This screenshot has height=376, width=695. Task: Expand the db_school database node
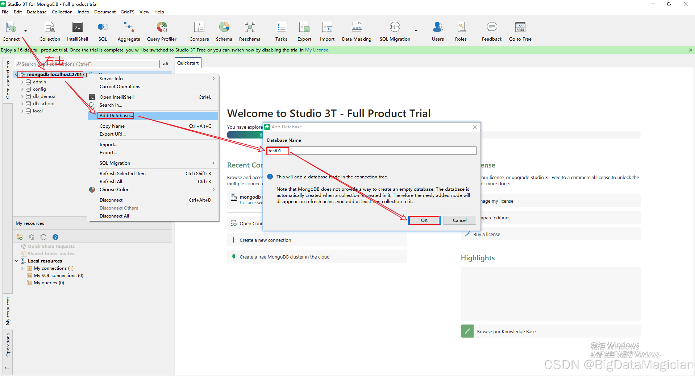tap(22, 104)
